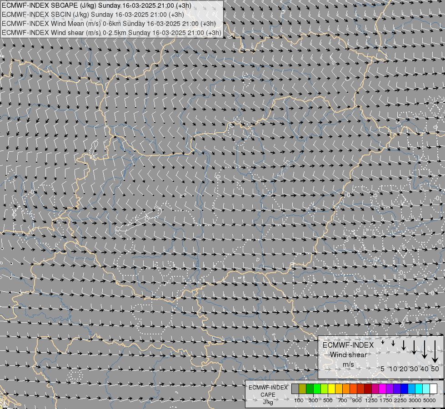The image size is (445, 409).
Task: Click the dark maroon-red CAPE legend swatch
Action: tap(368, 389)
